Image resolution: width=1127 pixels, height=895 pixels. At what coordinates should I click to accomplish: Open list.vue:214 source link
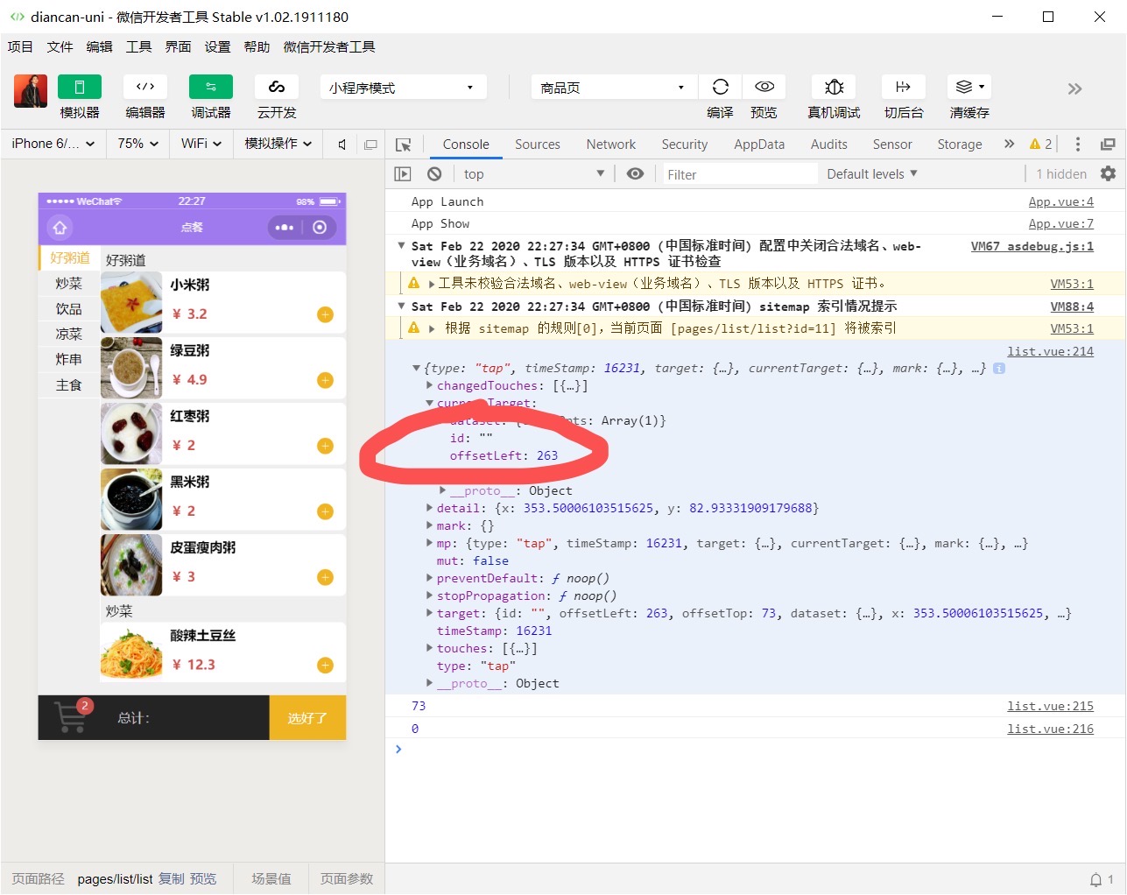coord(1050,351)
